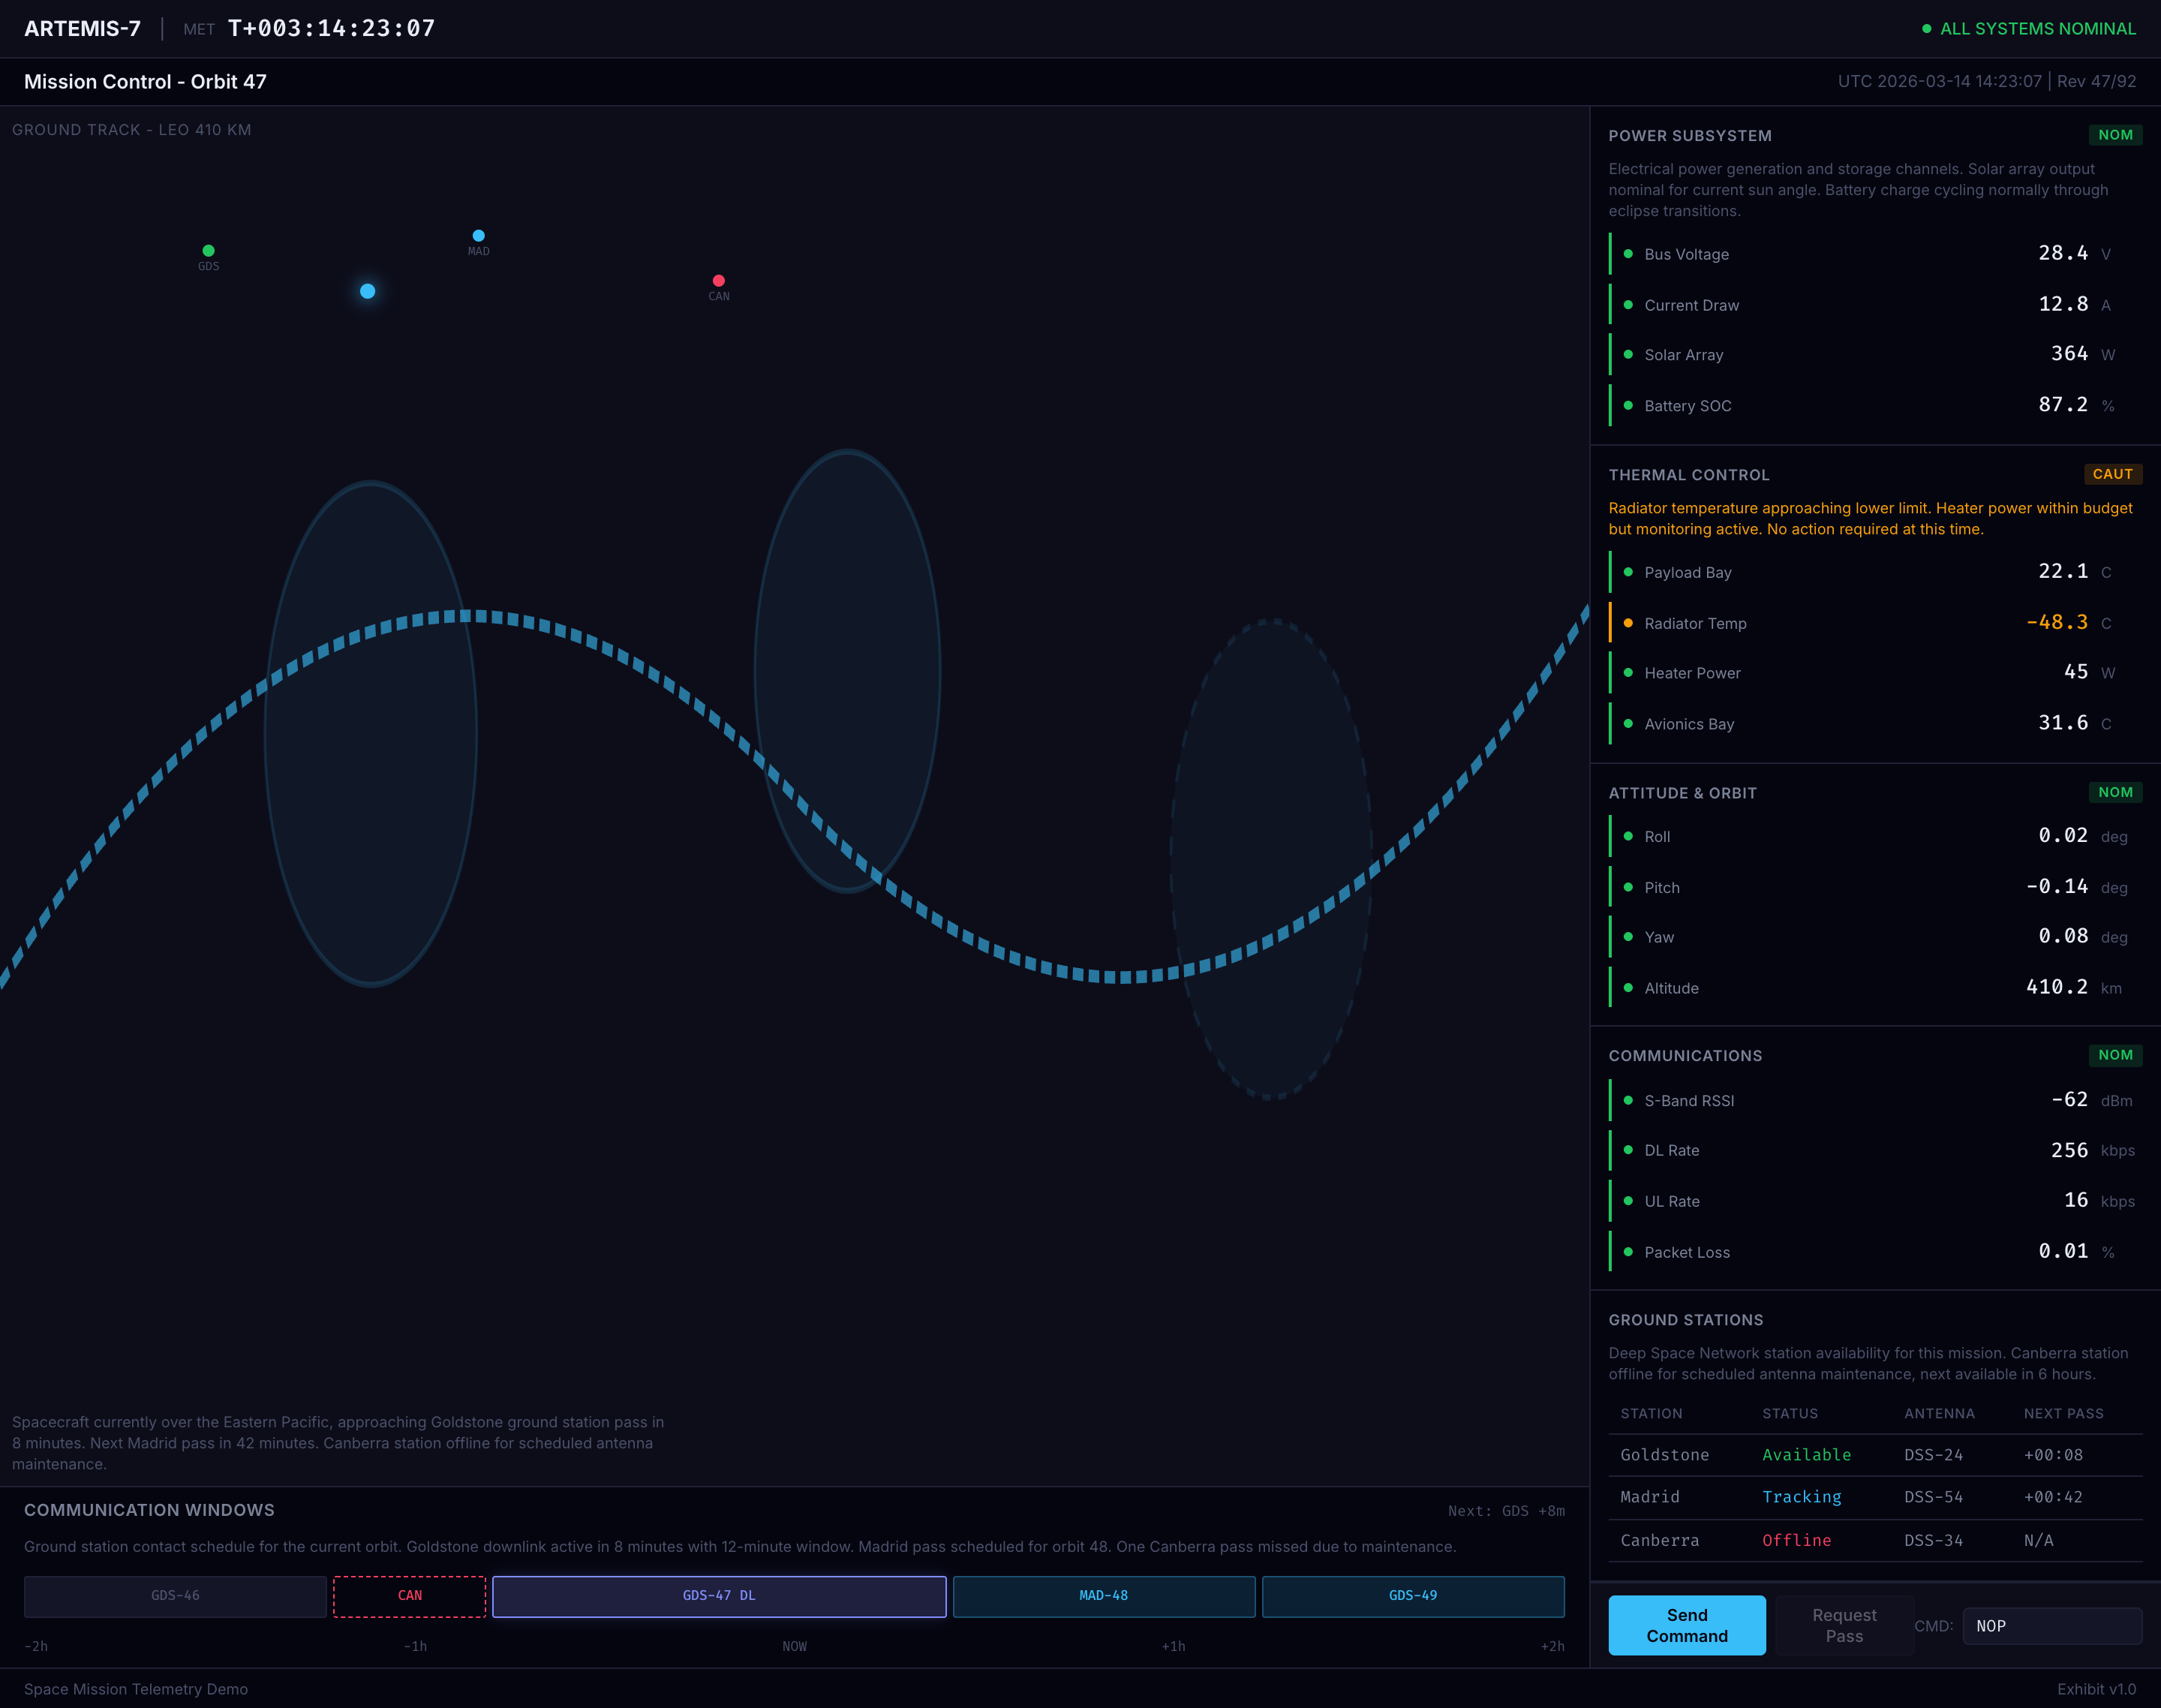
Task: Click Madrid's Tracking status in Ground Stations
Action: 1801,1497
